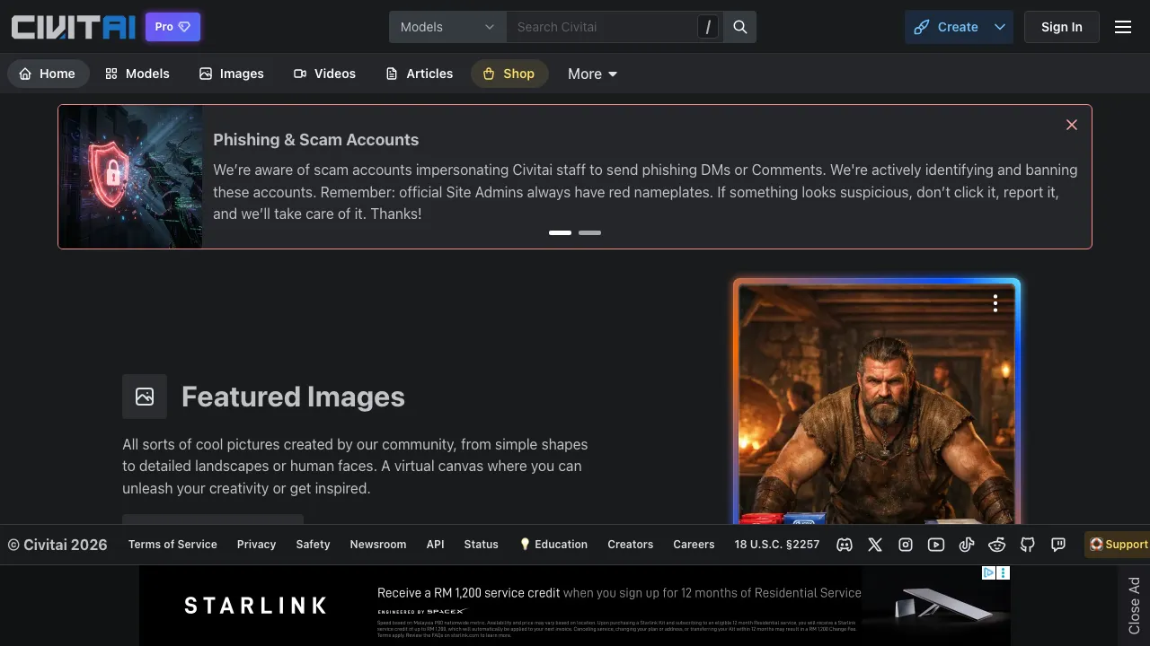Viewport: 1150px width, 646px height.
Task: Visit Instagram from the footer icon
Action: pos(906,545)
